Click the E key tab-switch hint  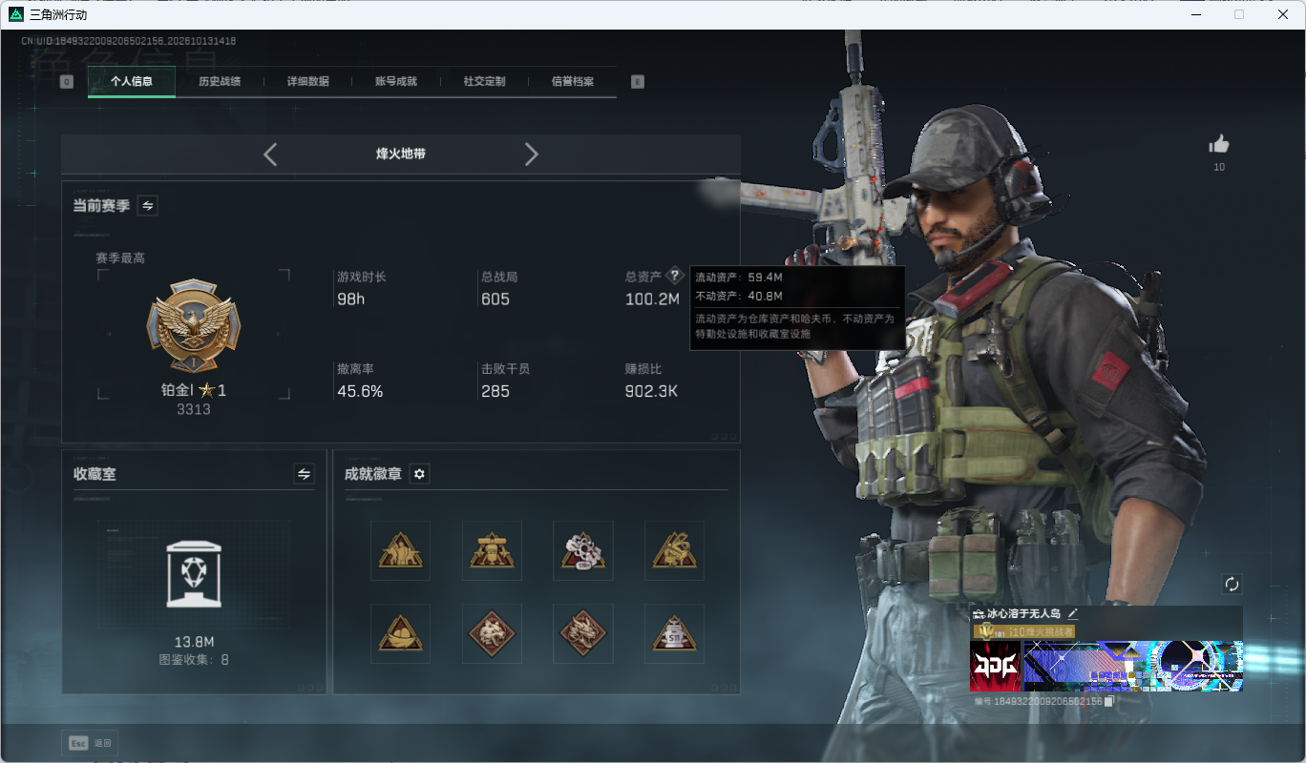click(x=638, y=82)
